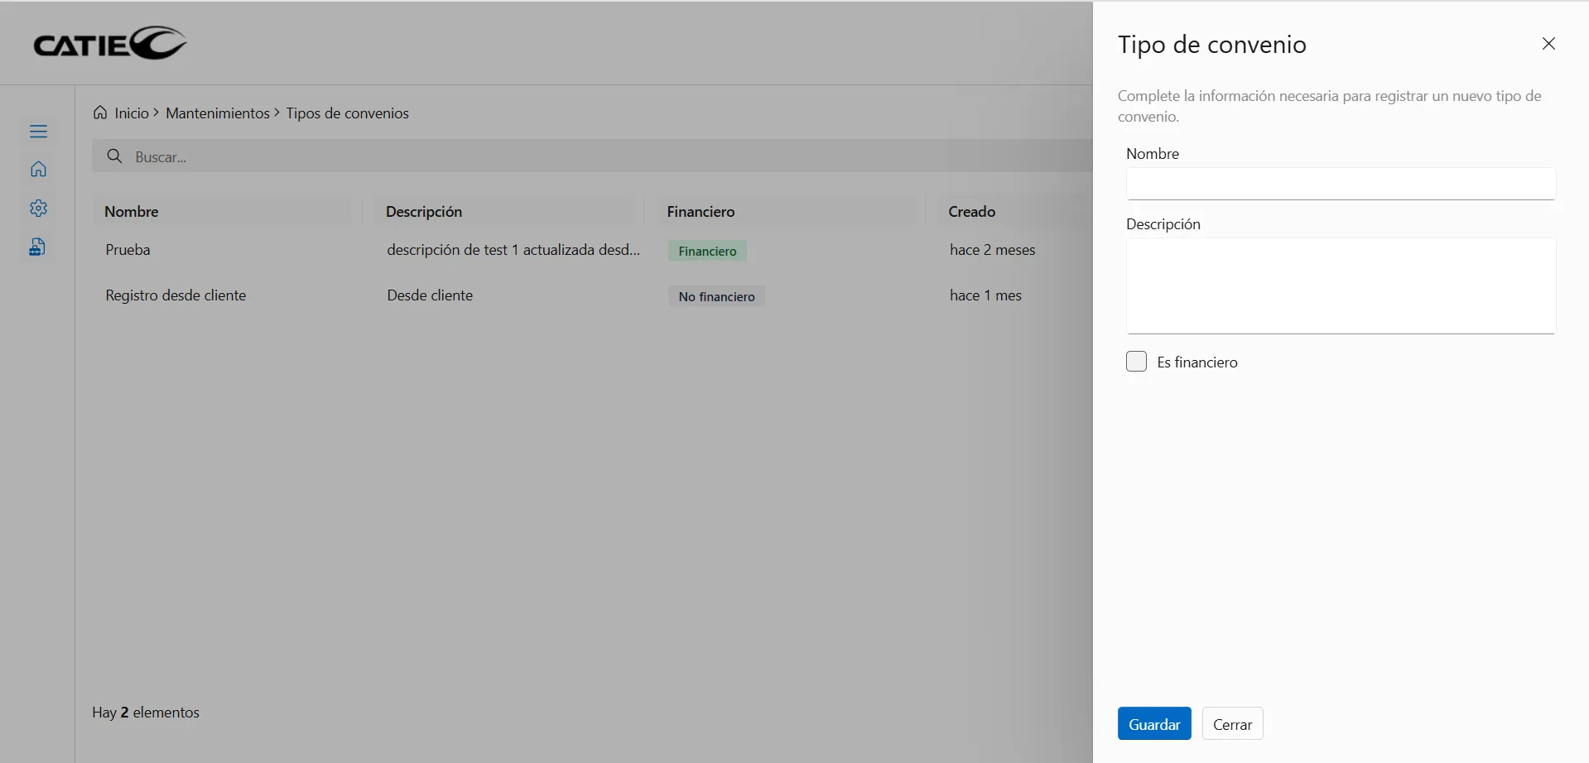Click the magnifying glass search icon
The height and width of the screenshot is (763, 1589).
click(x=115, y=156)
